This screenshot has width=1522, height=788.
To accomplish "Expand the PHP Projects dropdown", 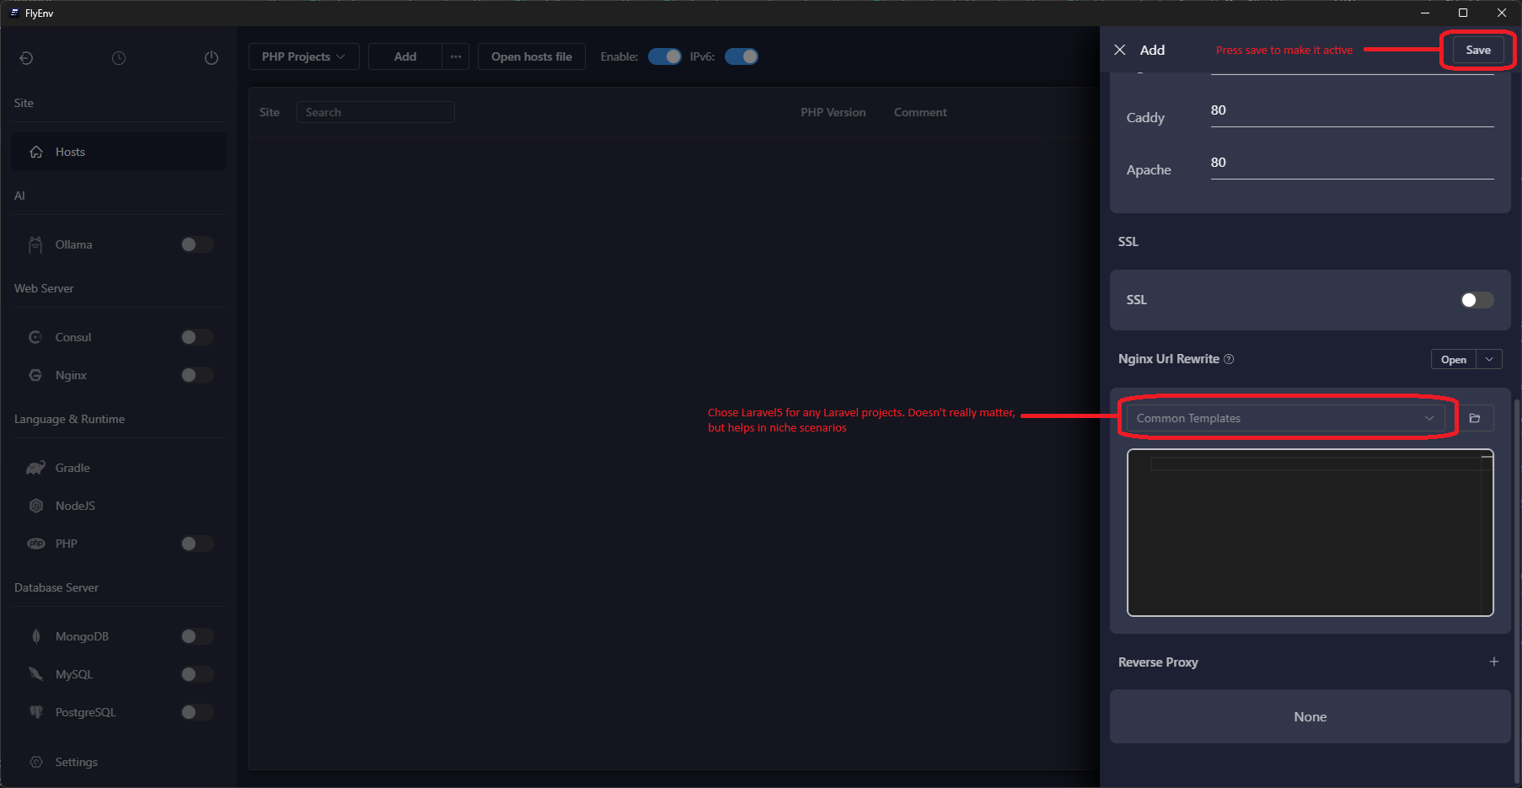I will click(303, 56).
